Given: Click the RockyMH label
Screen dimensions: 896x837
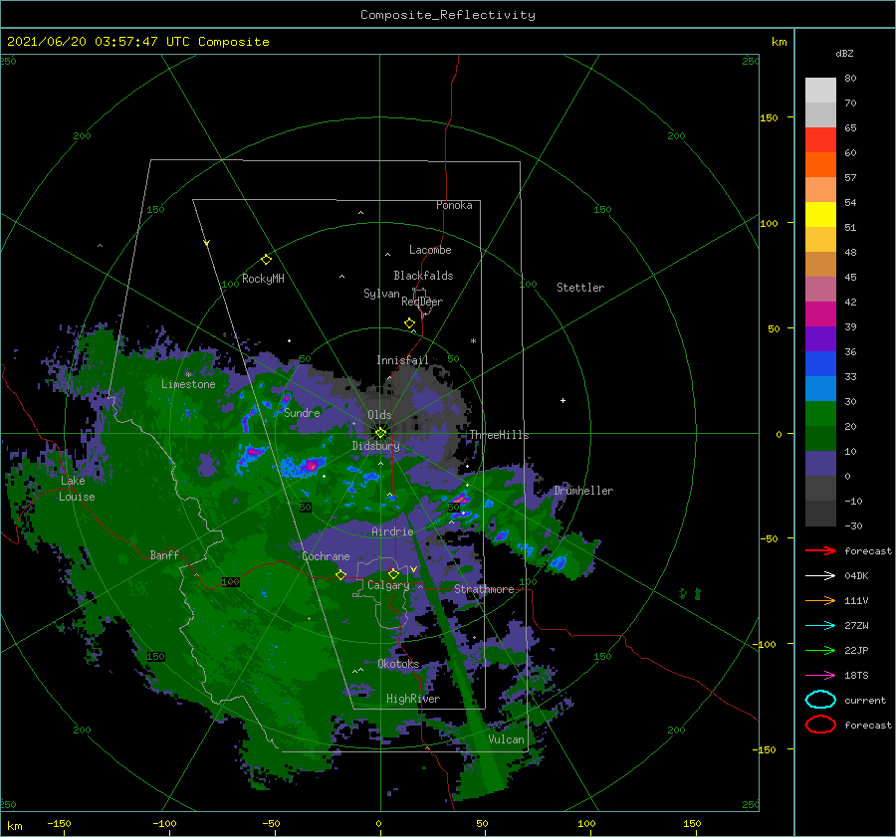Looking at the screenshot, I should pos(263,279).
